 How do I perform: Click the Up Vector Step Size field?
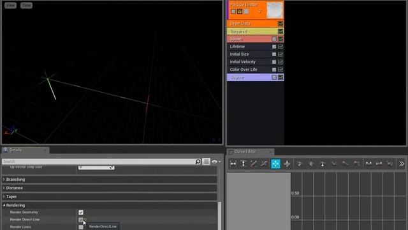pyautogui.click(x=96, y=167)
